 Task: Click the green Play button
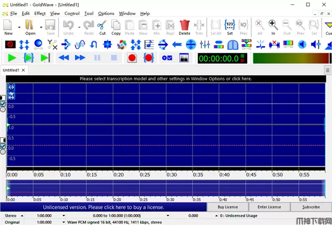coord(12,58)
